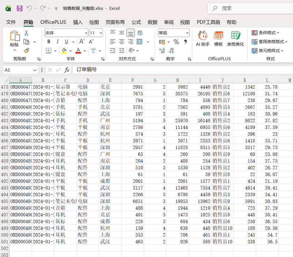The height and width of the screenshot is (257, 293).
Task: Switch to the 插入 tab
Action: point(78,22)
